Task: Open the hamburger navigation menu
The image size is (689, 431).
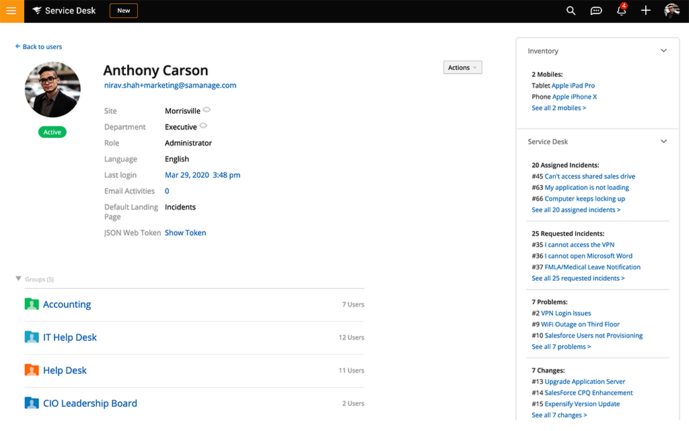Action: pyautogui.click(x=11, y=11)
